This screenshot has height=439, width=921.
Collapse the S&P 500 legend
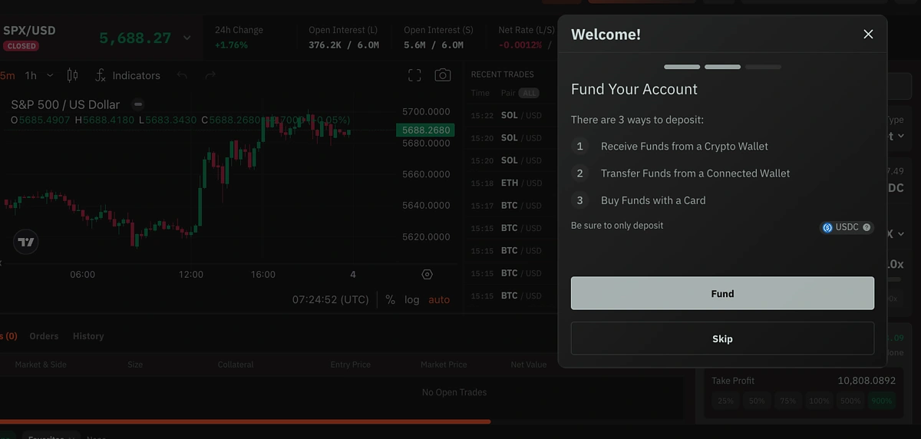138,104
